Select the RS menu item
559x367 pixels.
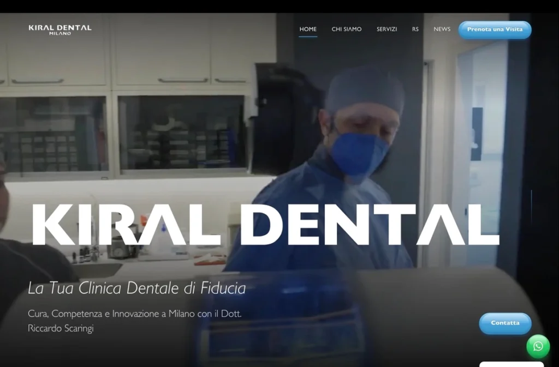(x=415, y=29)
